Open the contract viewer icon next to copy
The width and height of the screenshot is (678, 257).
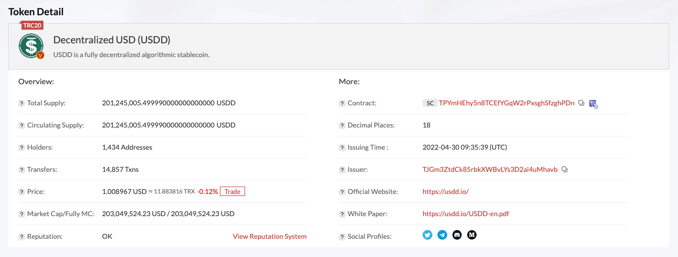pos(594,104)
